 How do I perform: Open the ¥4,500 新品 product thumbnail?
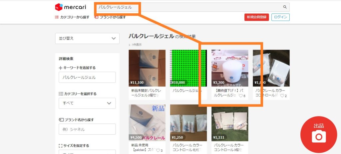tap(147, 123)
